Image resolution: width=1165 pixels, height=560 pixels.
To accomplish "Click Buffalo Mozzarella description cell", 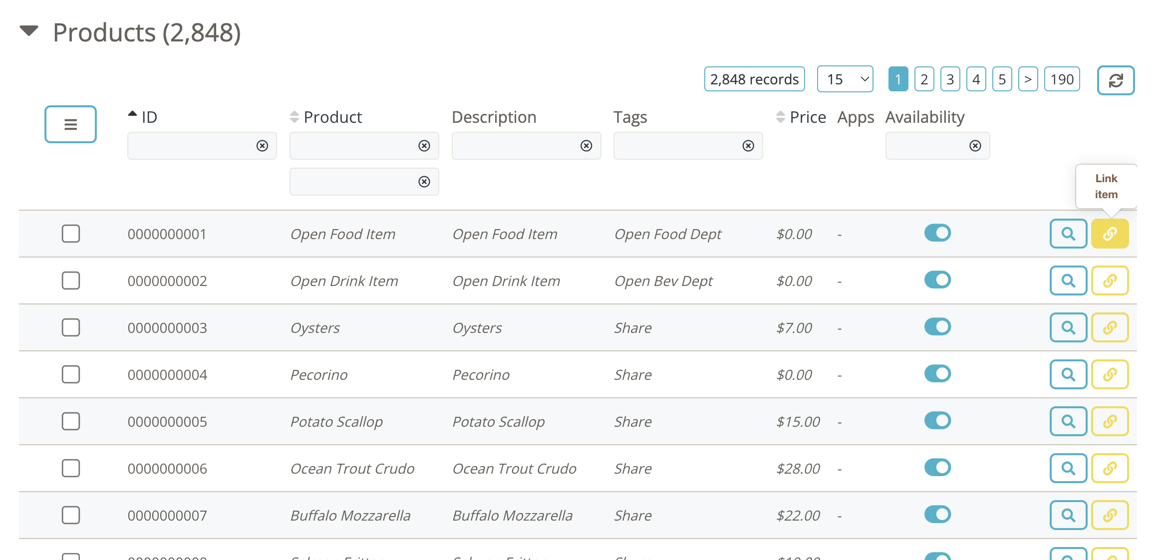I will (x=512, y=516).
